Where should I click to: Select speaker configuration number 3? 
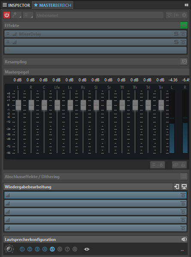point(37,249)
